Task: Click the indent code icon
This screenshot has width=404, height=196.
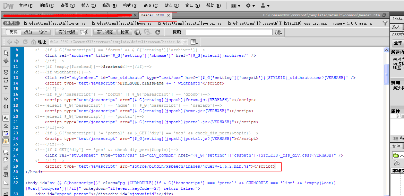Action: 6,194
